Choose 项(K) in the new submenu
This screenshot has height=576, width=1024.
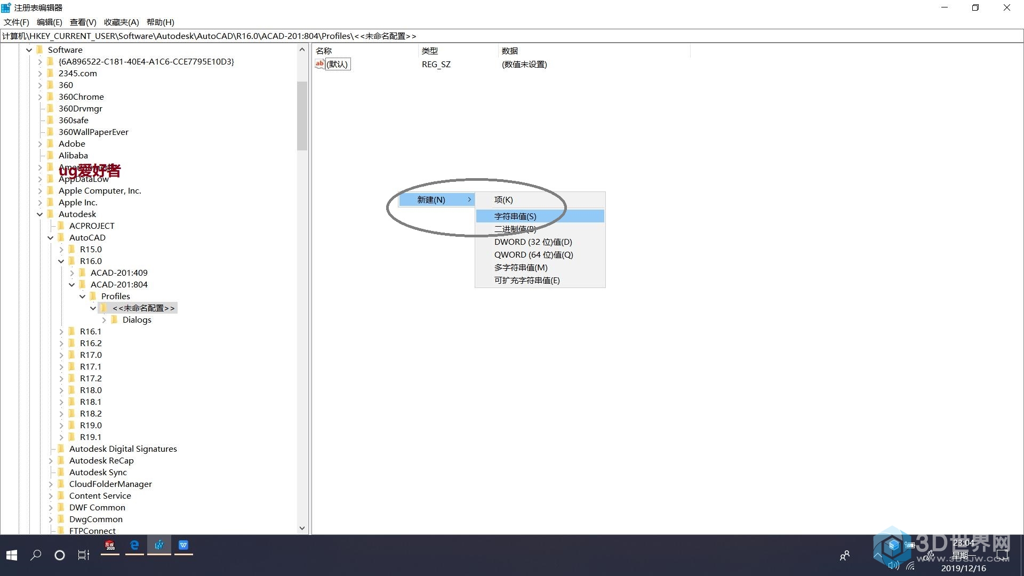click(540, 199)
